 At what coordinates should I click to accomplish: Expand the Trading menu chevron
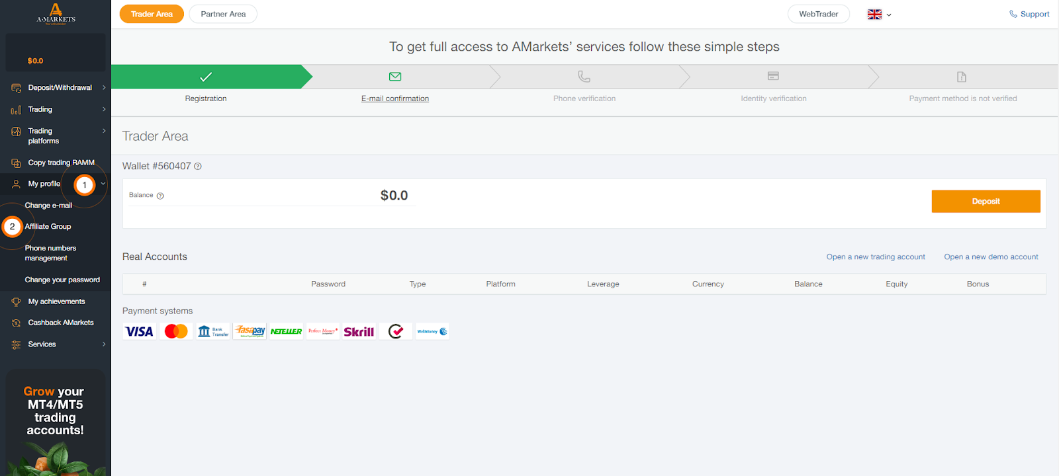coord(104,110)
